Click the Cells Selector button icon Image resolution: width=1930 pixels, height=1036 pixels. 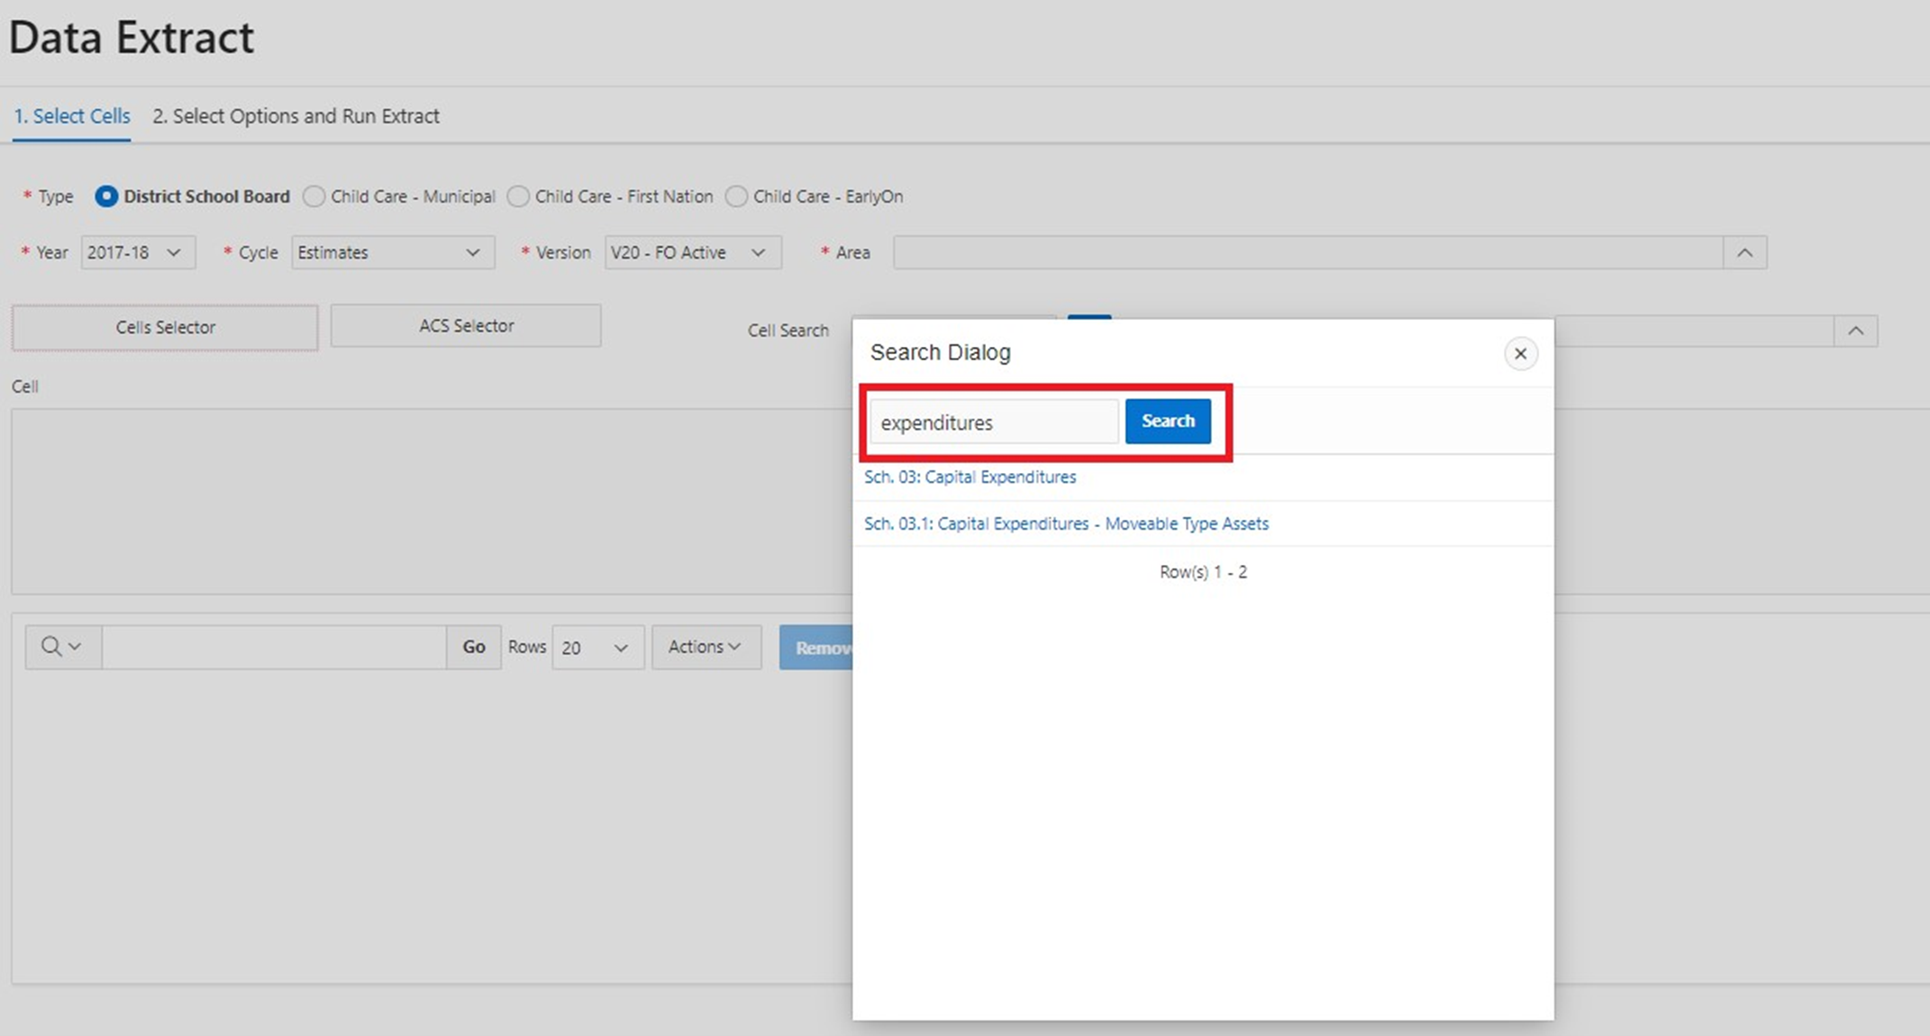(x=166, y=327)
